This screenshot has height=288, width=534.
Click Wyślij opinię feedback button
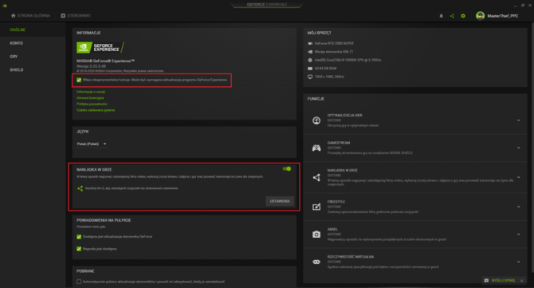(x=503, y=281)
